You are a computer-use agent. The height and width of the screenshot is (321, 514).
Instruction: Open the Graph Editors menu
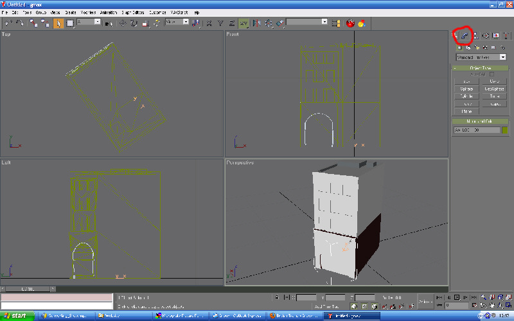coord(133,12)
